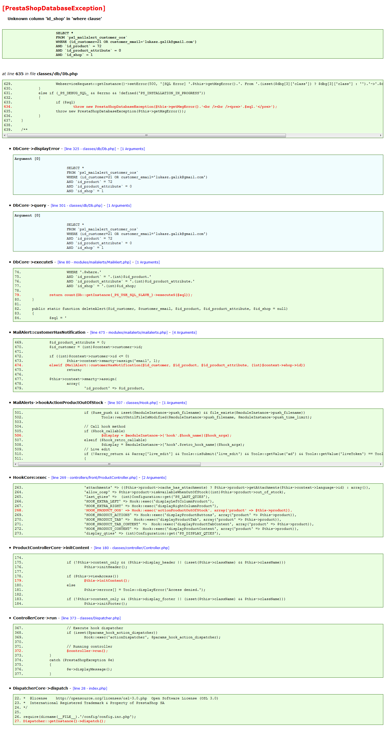Click the "Unknown column 'id_shop'" error message
This screenshot has height=733, width=386.
coord(55,19)
